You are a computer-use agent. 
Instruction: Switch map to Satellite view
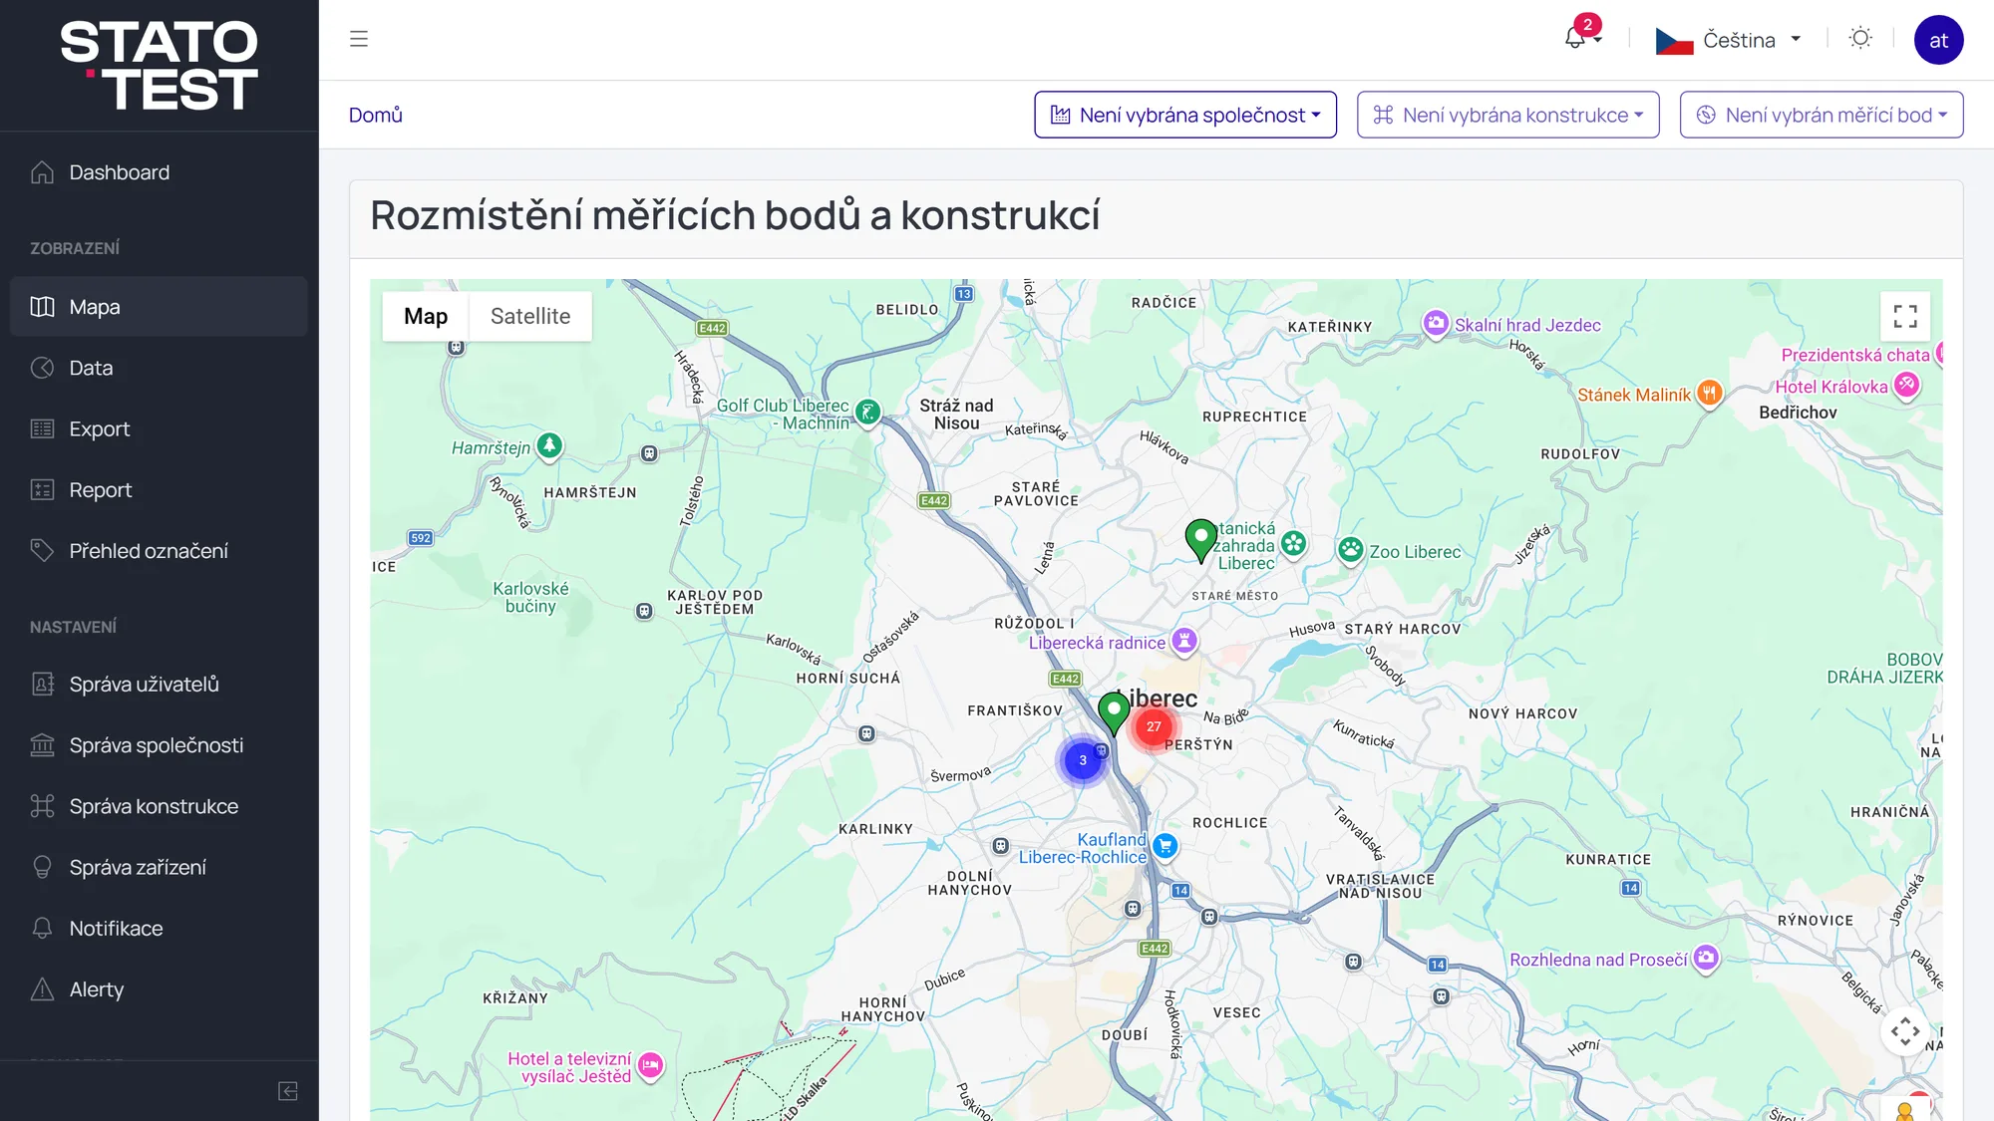[x=530, y=316]
